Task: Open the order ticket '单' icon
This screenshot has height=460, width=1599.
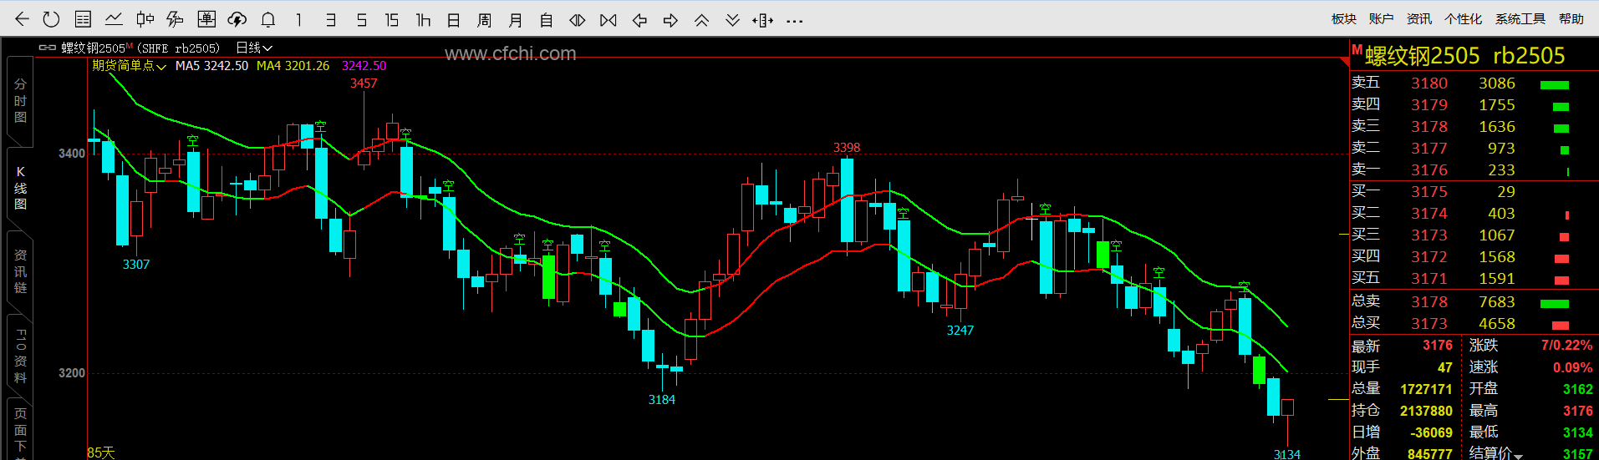Action: point(206,19)
